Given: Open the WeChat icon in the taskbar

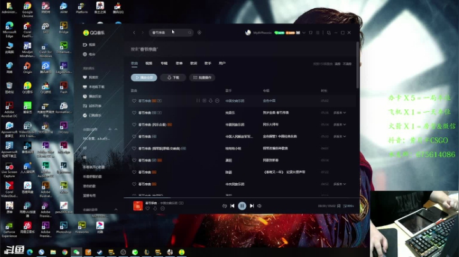Looking at the screenshot, I should pyautogui.click(x=76, y=252).
